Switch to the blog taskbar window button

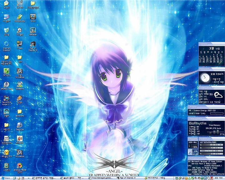coord(72,178)
